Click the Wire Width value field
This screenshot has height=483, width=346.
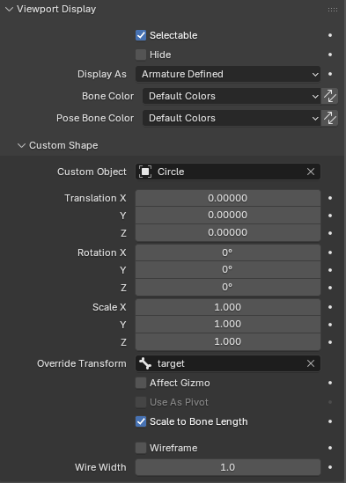228,467
